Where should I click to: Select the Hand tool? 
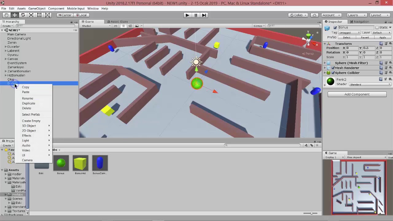coord(6,15)
